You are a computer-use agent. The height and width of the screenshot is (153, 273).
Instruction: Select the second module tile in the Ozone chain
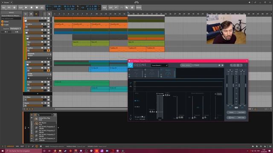152,73
